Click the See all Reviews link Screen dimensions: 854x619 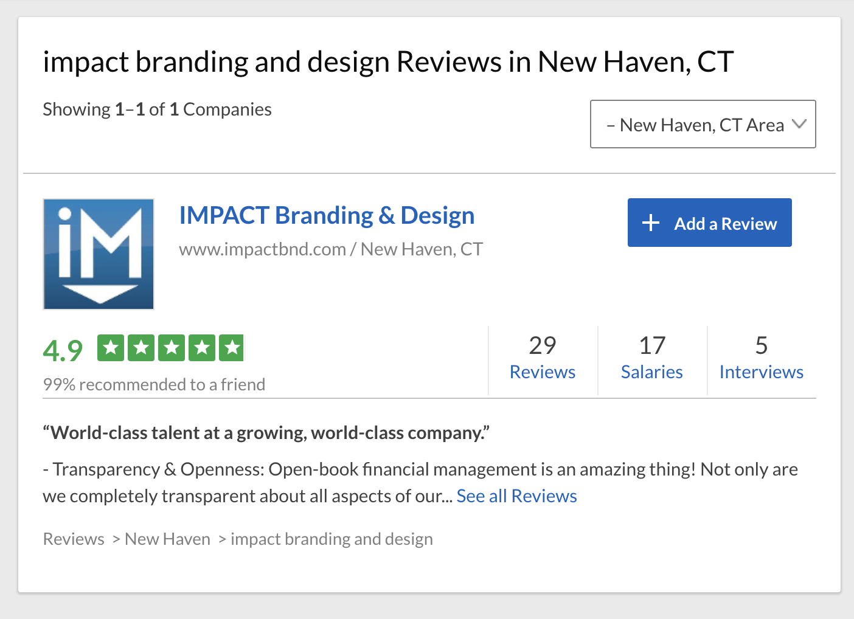click(x=516, y=496)
